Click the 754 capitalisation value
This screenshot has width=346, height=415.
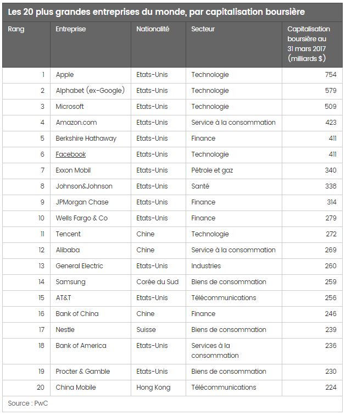331,75
